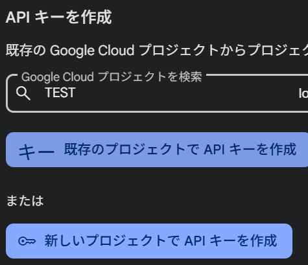Click the API text on existing project button
308x265 pixels.
pyautogui.click(x=214, y=150)
